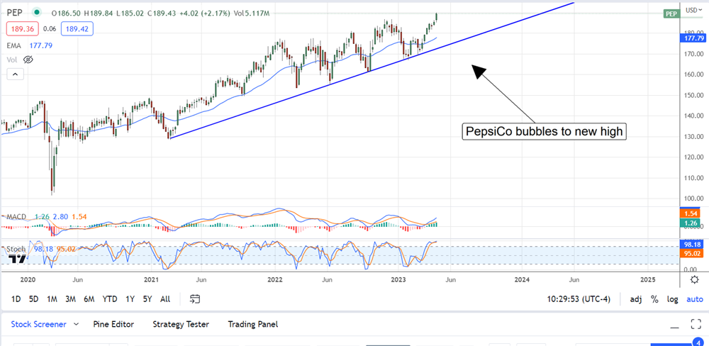Click the green PEP price axis label
The height and width of the screenshot is (346, 709).
click(670, 13)
